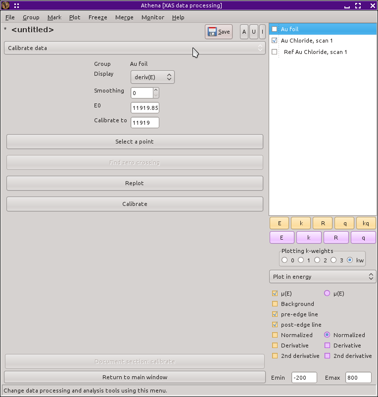Increase Smoothing value with up arrow
This screenshot has height=397, width=378.
pyautogui.click(x=156, y=90)
